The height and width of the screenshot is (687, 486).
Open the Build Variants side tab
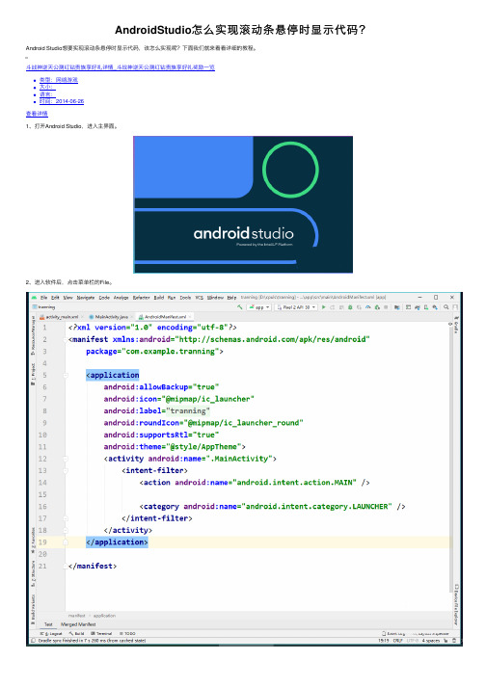[x=33, y=609]
